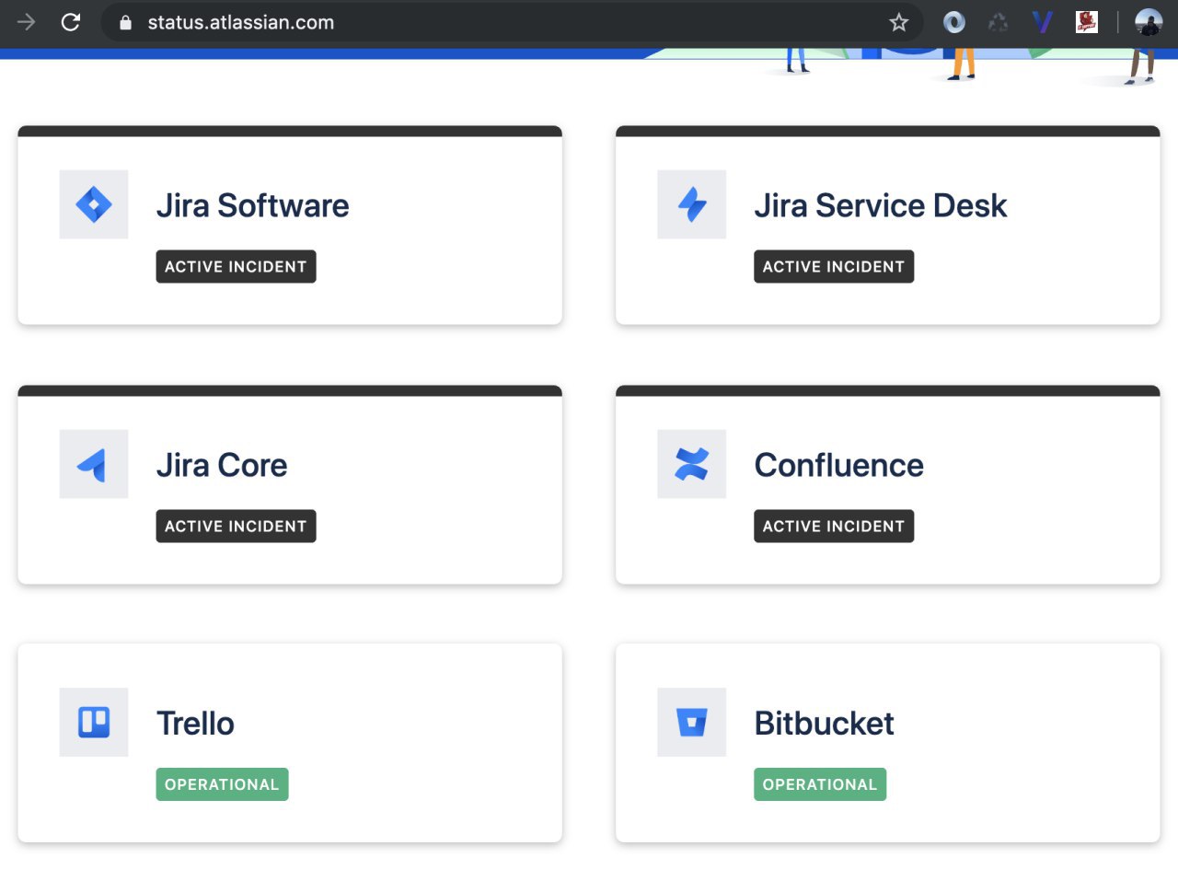Click the Bitbucket bucket logo icon

[x=692, y=723]
